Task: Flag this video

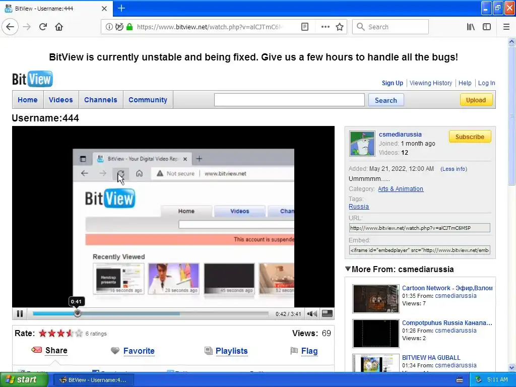Action: tap(309, 351)
